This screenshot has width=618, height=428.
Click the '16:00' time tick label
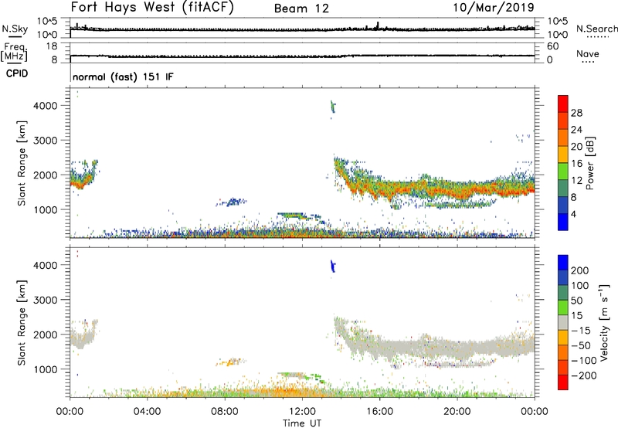point(379,412)
